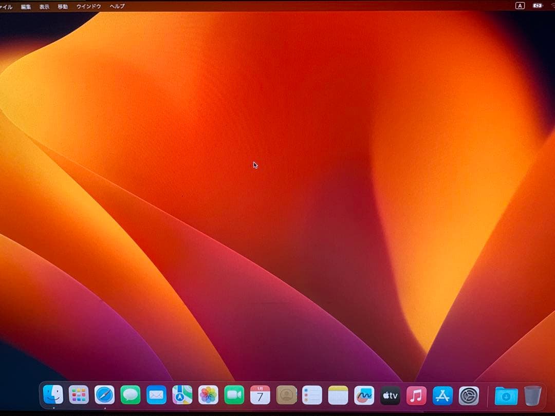Viewport: 555px width, 416px height.
Task: Open the Downloads stack in the Dock
Action: (x=506, y=395)
